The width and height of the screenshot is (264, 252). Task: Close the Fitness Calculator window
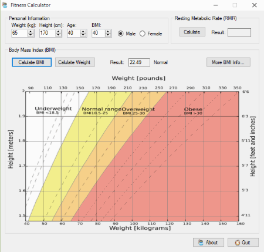tap(255, 5)
